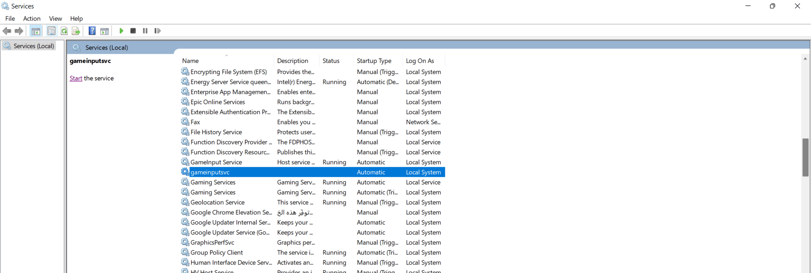Click the Pause Service icon
This screenshot has height=273, width=811.
(145, 31)
